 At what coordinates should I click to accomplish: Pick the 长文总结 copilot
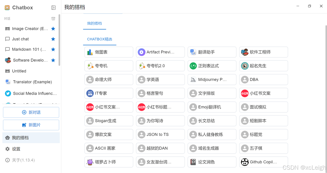tap(212, 121)
